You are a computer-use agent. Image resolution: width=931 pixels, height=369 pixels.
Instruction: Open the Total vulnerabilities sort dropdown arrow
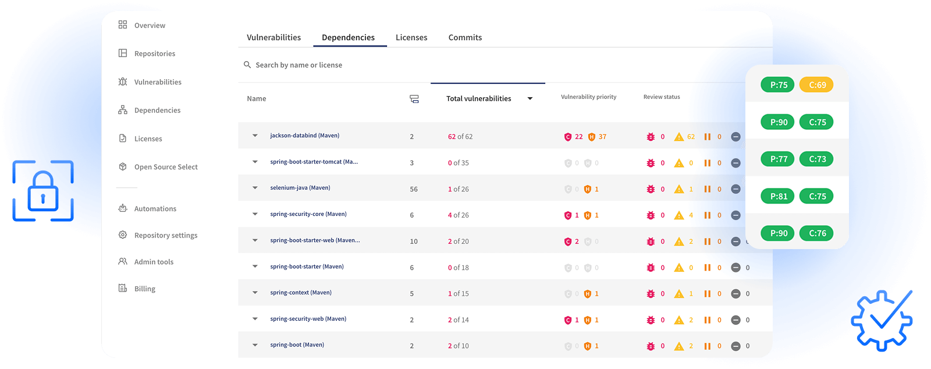[x=530, y=99]
